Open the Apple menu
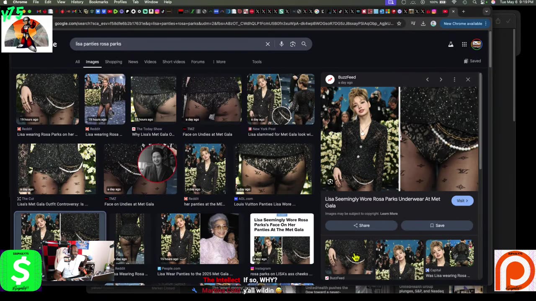 [5, 2]
